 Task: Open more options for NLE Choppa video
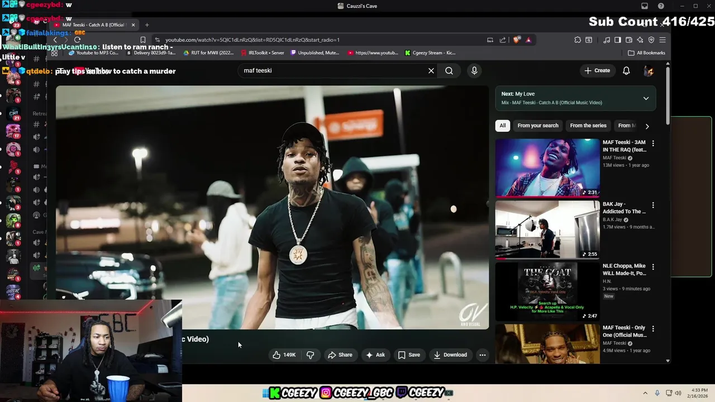653,267
